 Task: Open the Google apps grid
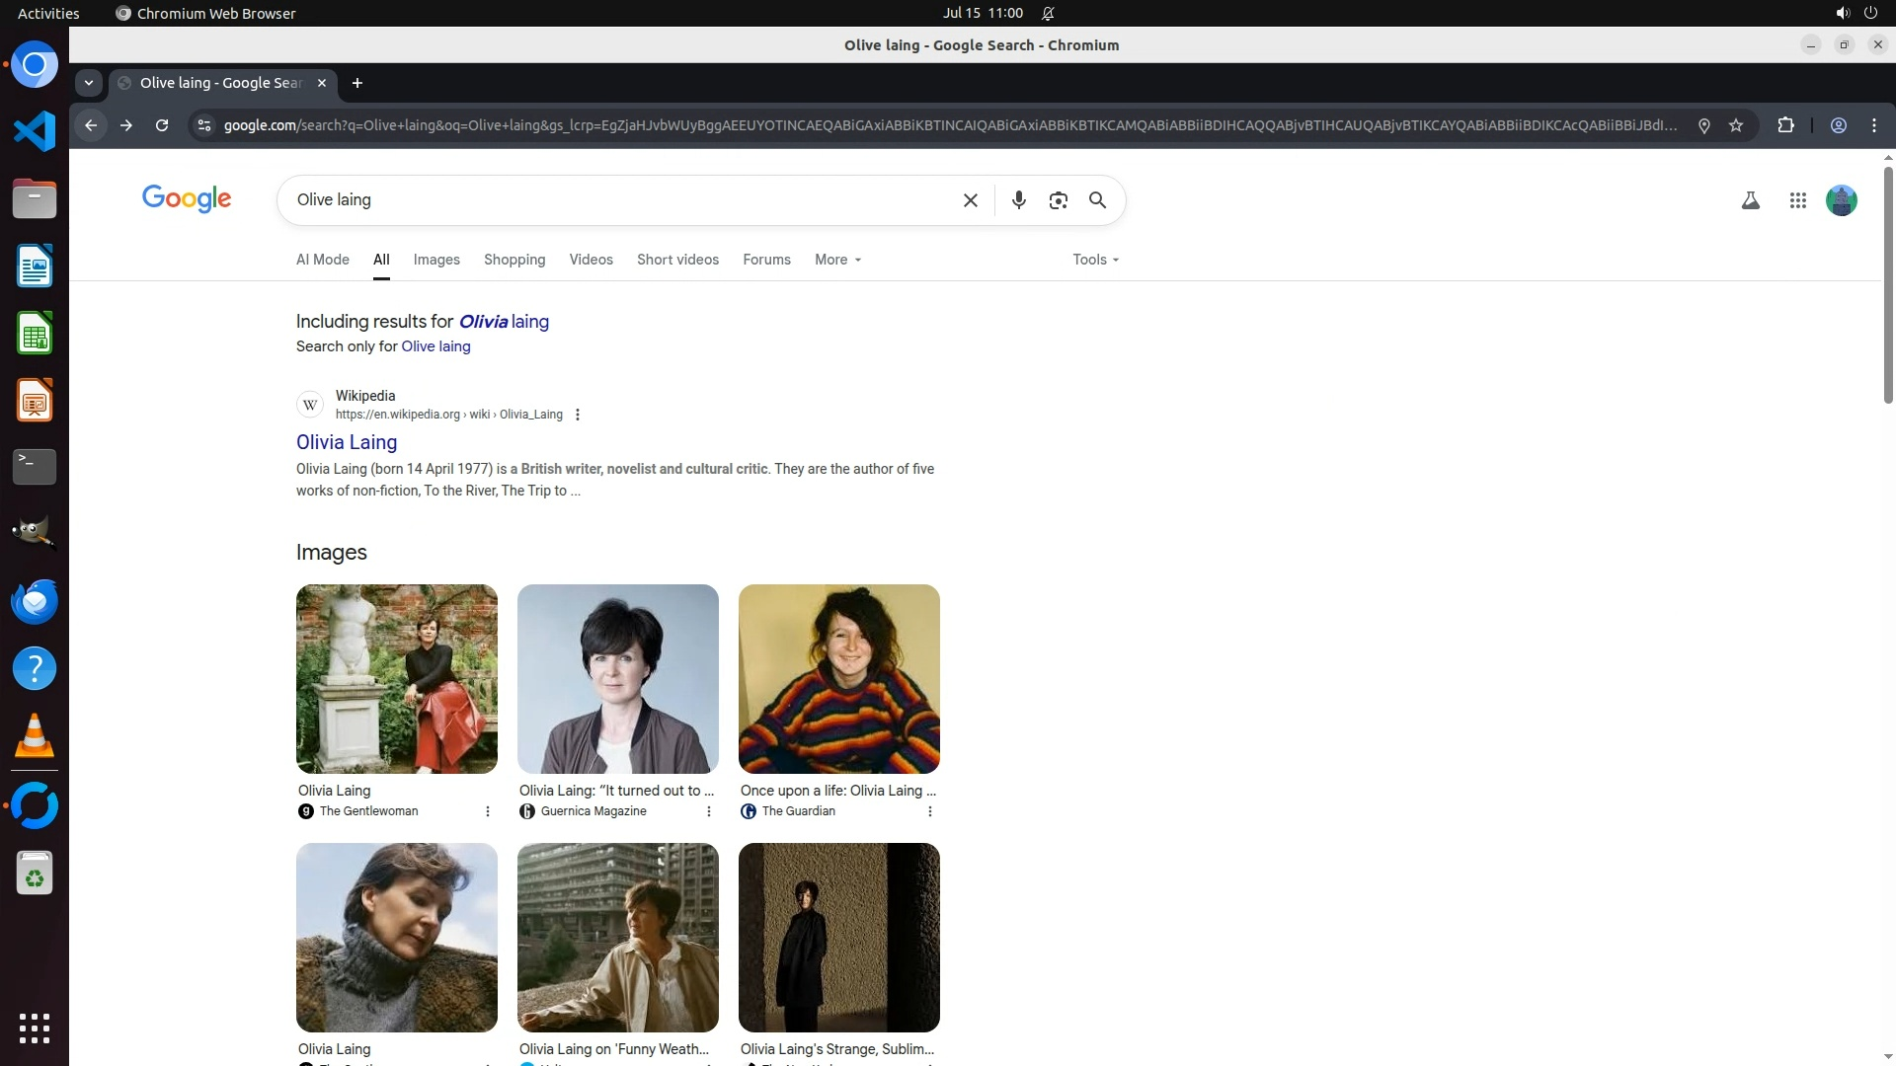1797,201
